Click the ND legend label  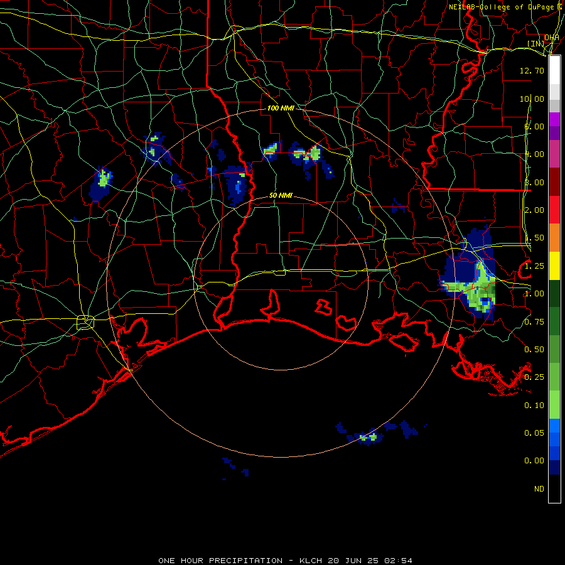click(539, 489)
